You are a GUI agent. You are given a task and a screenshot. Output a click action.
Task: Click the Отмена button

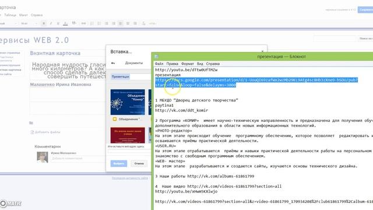pos(139,163)
